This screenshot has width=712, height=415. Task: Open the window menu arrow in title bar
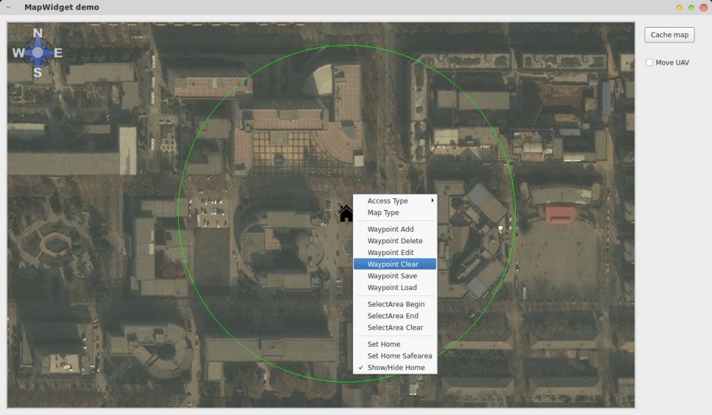8,8
